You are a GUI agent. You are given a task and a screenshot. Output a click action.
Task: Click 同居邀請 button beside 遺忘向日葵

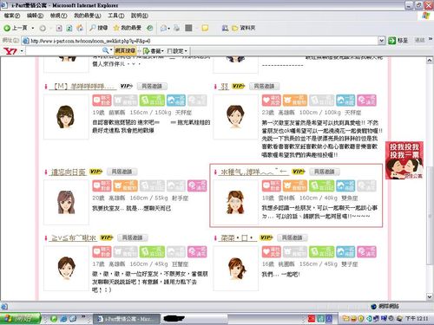[x=122, y=172]
